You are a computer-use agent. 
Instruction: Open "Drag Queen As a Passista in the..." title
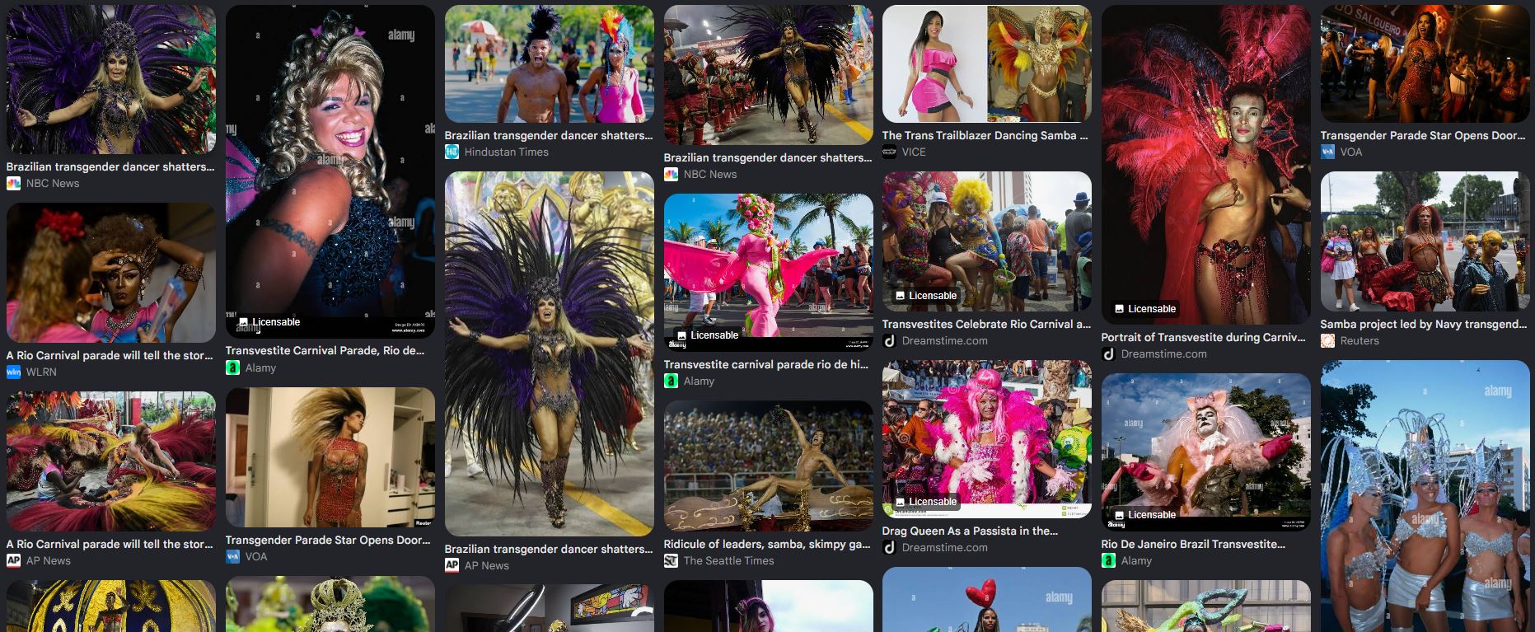tap(970, 531)
